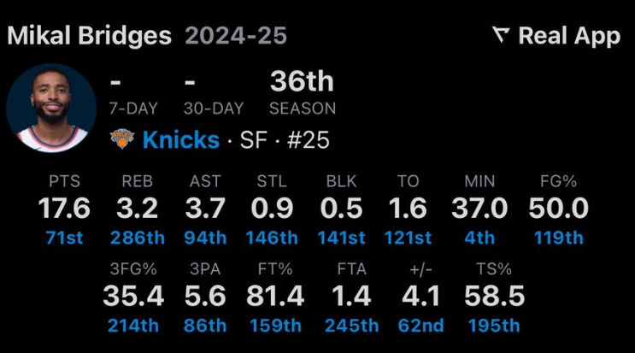635x353 pixels.
Task: Click the 119th FG% rank link
Action: point(558,238)
